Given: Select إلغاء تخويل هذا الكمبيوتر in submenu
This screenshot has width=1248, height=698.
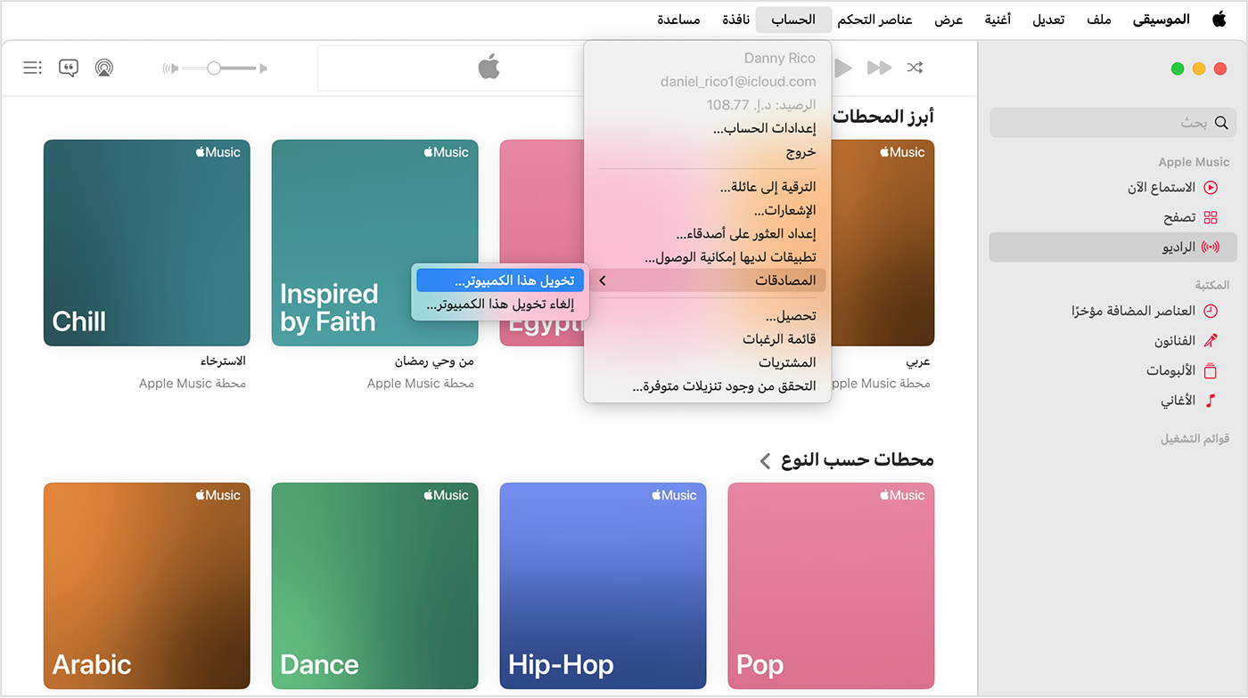Looking at the screenshot, I should tap(500, 304).
